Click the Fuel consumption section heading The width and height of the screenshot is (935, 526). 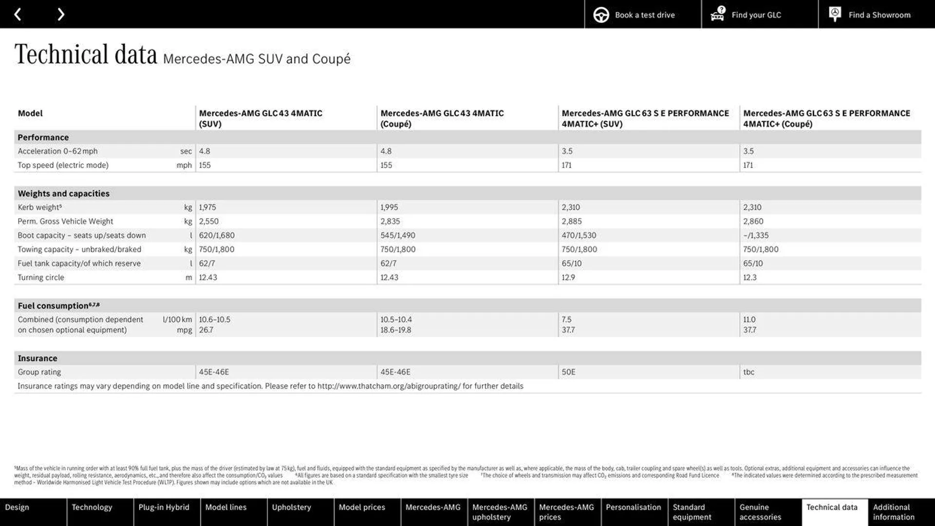click(58, 305)
